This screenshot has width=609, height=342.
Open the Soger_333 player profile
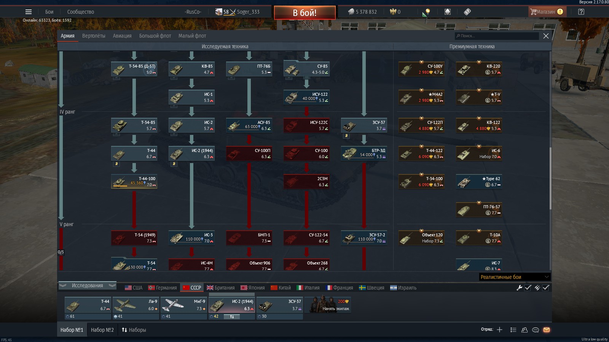(248, 12)
